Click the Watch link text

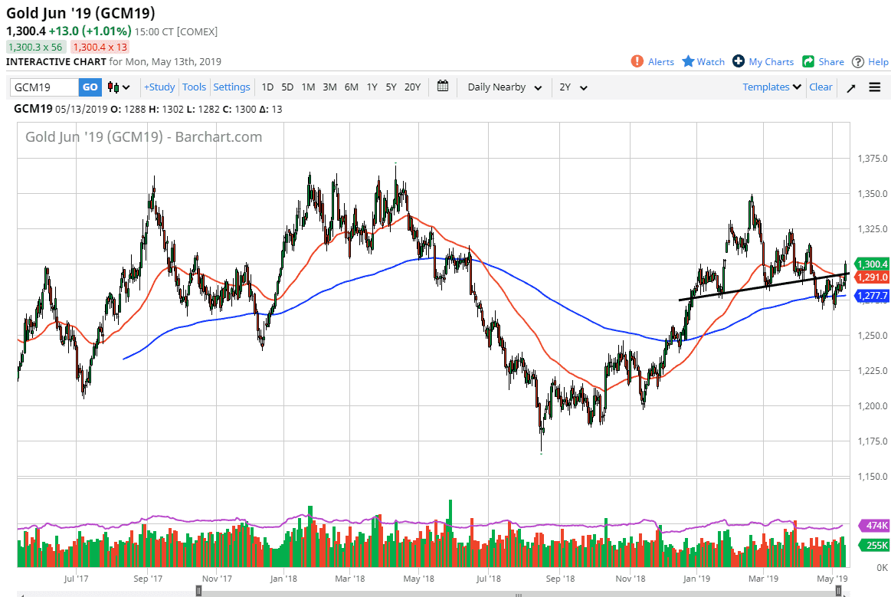[711, 62]
